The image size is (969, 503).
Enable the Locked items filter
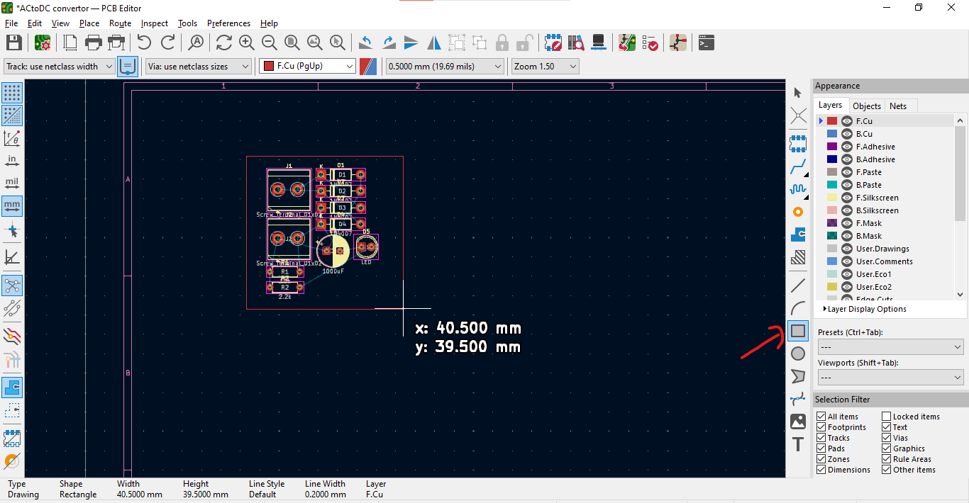pyautogui.click(x=887, y=417)
